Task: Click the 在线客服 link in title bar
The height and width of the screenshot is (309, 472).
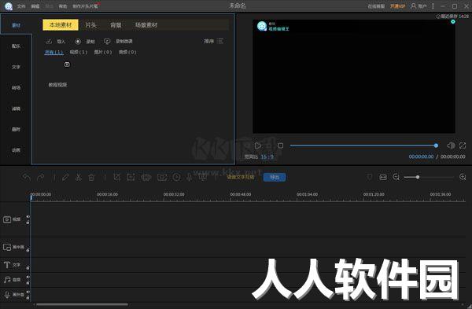Action: point(376,6)
